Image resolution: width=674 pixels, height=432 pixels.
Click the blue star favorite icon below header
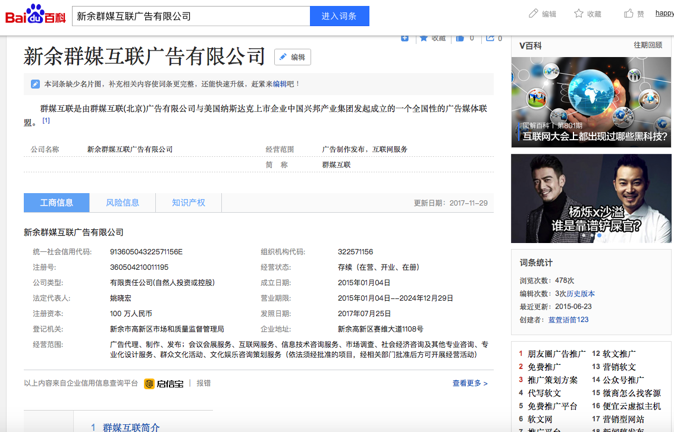click(x=424, y=38)
